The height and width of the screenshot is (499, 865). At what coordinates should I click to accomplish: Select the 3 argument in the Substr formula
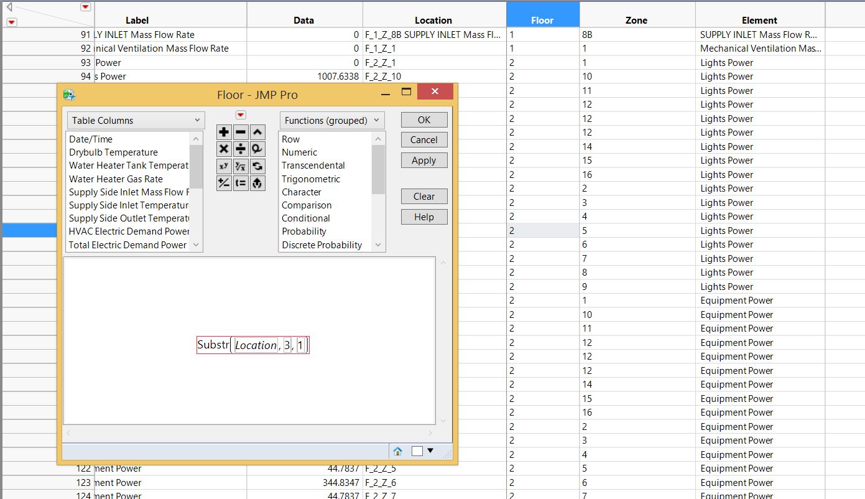click(287, 345)
